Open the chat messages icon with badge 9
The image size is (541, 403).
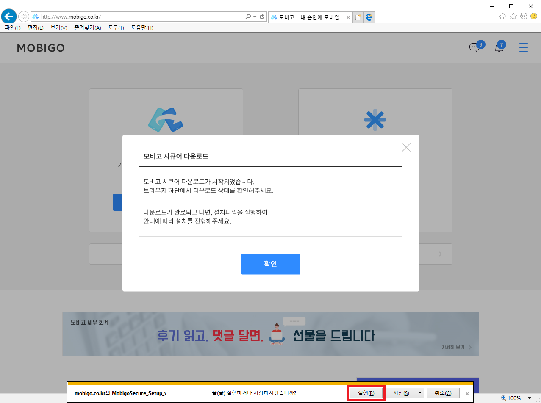tap(476, 46)
